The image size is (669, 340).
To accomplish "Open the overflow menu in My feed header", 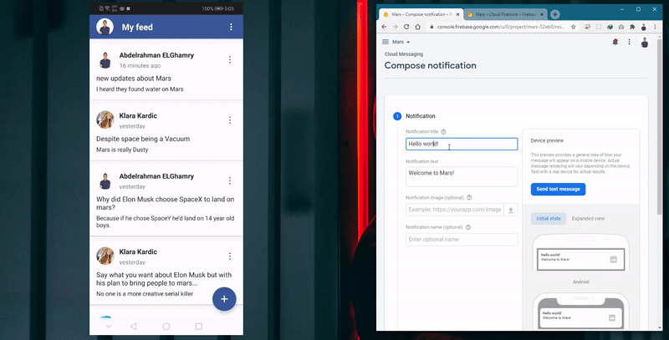I will [231, 27].
